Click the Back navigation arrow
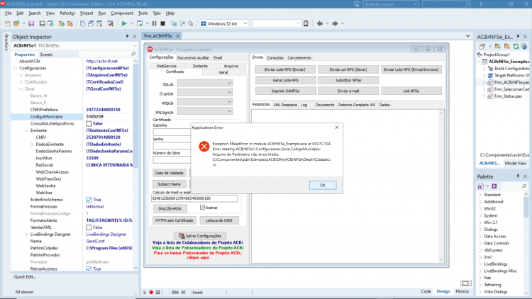This screenshot has width=532, height=299. click(320, 23)
